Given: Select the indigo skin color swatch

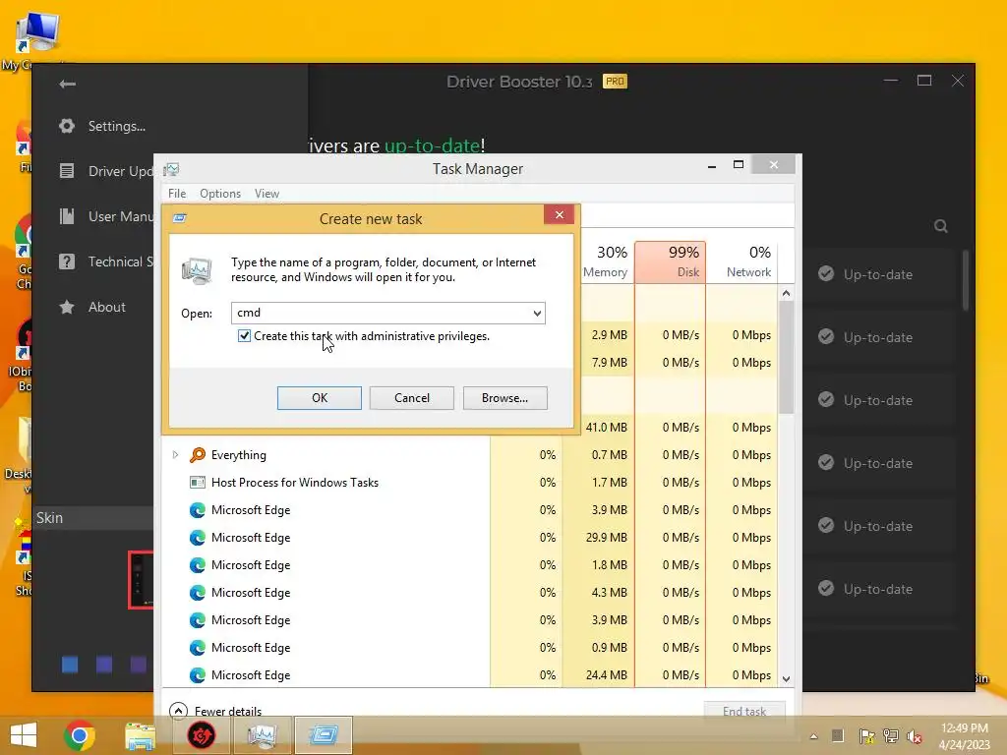Looking at the screenshot, I should click(104, 665).
